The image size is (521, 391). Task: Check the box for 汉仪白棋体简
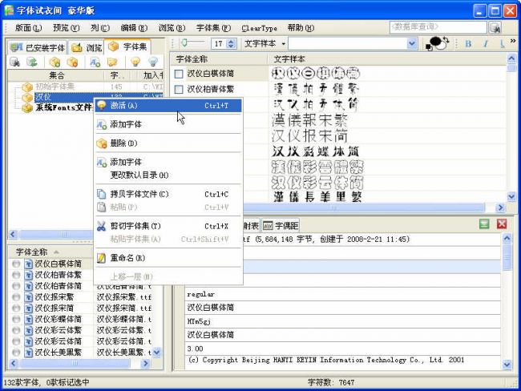tap(179, 74)
